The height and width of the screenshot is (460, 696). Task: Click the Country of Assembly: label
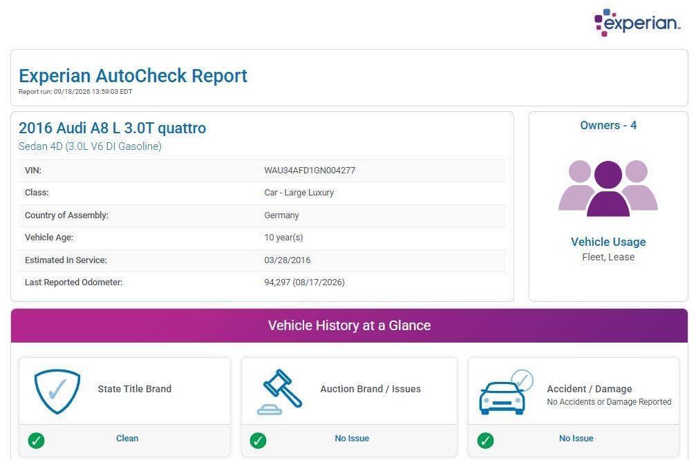click(x=66, y=215)
